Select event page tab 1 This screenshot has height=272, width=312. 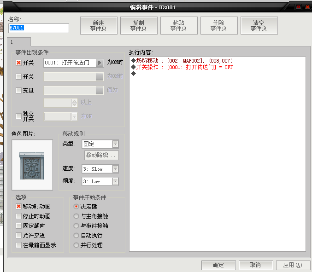(x=19, y=42)
